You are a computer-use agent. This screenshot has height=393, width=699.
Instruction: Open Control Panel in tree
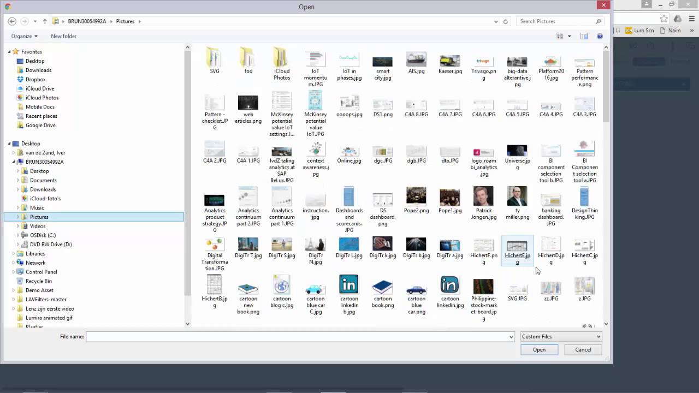pos(41,272)
